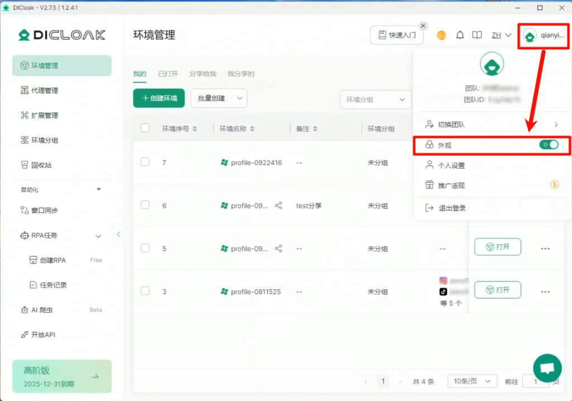
Task: Click the 创建环境 button
Action: point(159,98)
